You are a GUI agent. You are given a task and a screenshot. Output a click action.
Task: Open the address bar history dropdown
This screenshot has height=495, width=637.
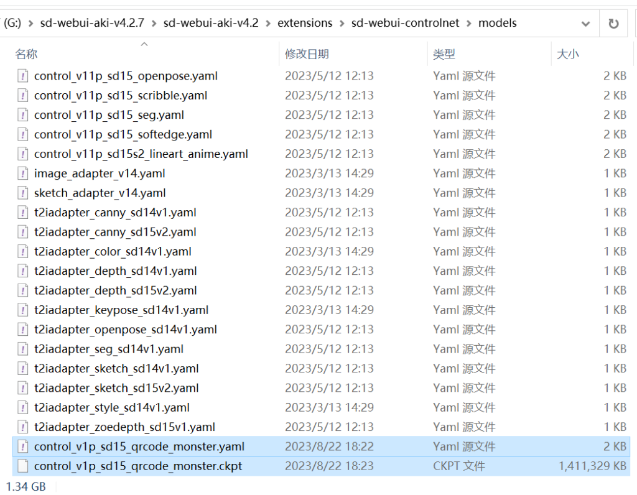(585, 24)
